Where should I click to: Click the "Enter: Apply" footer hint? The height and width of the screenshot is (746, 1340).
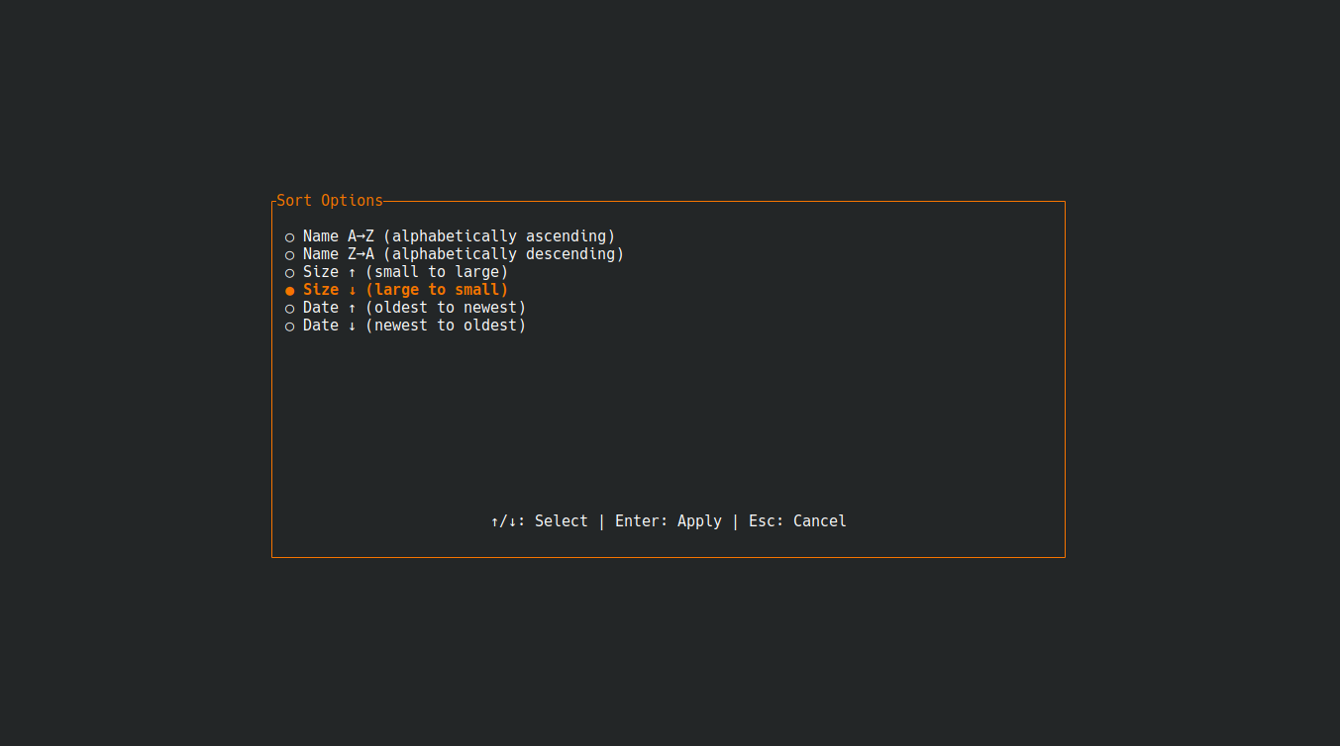[x=670, y=520]
